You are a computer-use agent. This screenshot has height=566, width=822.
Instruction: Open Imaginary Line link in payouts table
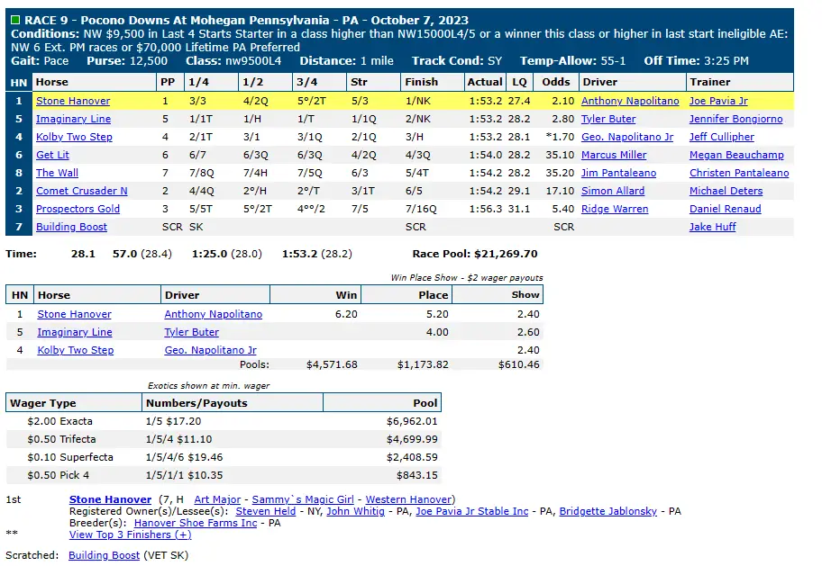pos(75,332)
